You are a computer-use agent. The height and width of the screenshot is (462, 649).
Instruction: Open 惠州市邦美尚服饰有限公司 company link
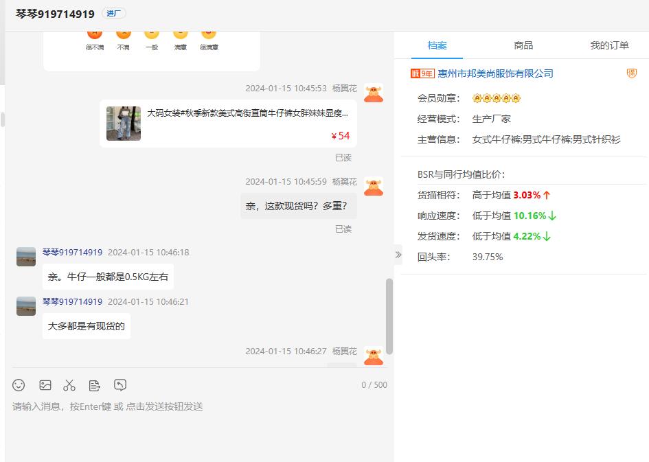point(495,73)
